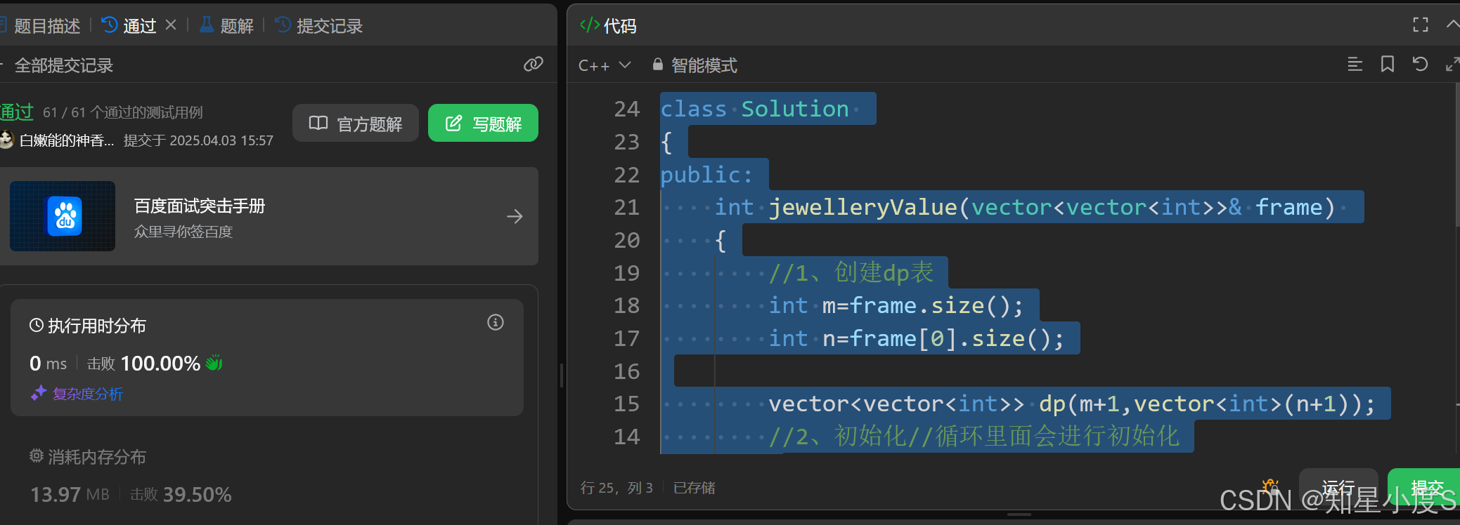Click the arrow on Baidu interview card
Screen dimensions: 1460x525
515,216
